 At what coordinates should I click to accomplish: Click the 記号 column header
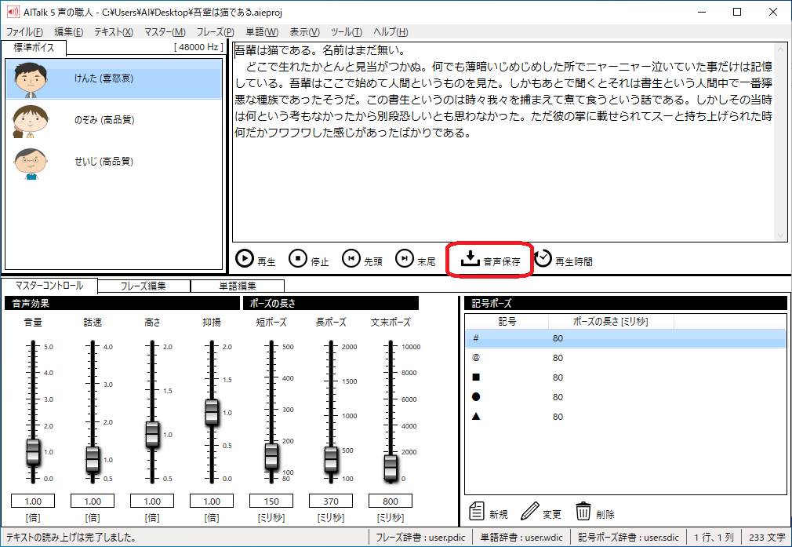click(507, 322)
